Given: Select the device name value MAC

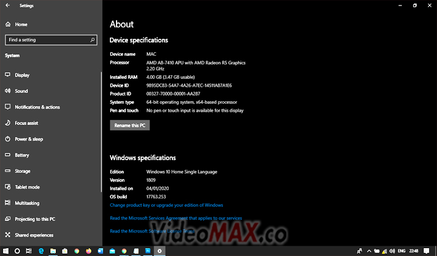Looking at the screenshot, I should (151, 54).
